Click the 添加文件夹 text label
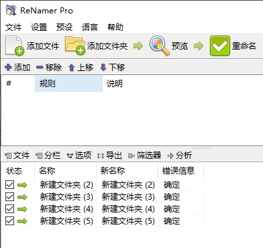 coord(107,46)
